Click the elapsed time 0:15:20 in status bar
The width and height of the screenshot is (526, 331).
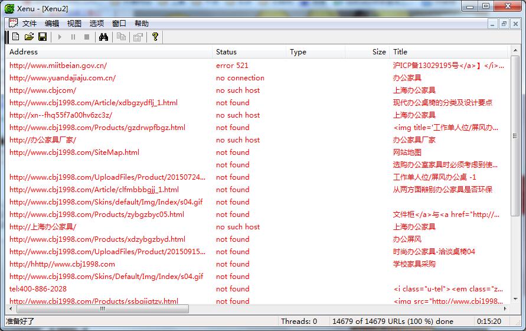(x=489, y=322)
